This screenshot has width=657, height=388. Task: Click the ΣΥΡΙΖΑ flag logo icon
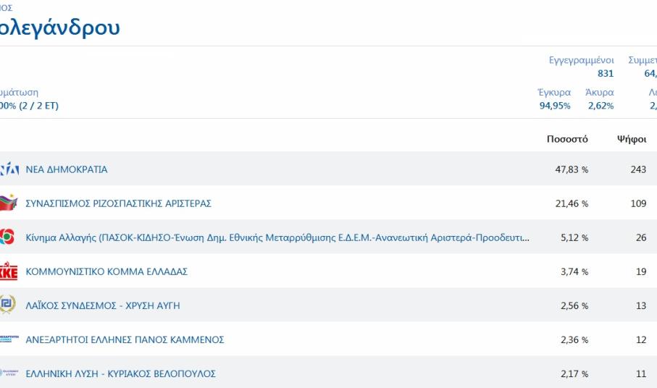click(x=8, y=203)
